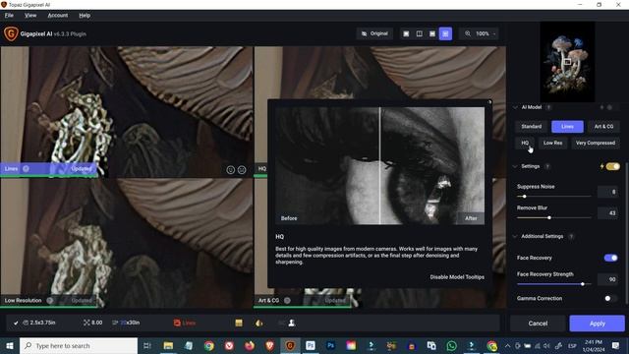Click the blur droplet icon in bottom bar
Image resolution: width=629 pixels, height=354 pixels.
click(x=259, y=323)
